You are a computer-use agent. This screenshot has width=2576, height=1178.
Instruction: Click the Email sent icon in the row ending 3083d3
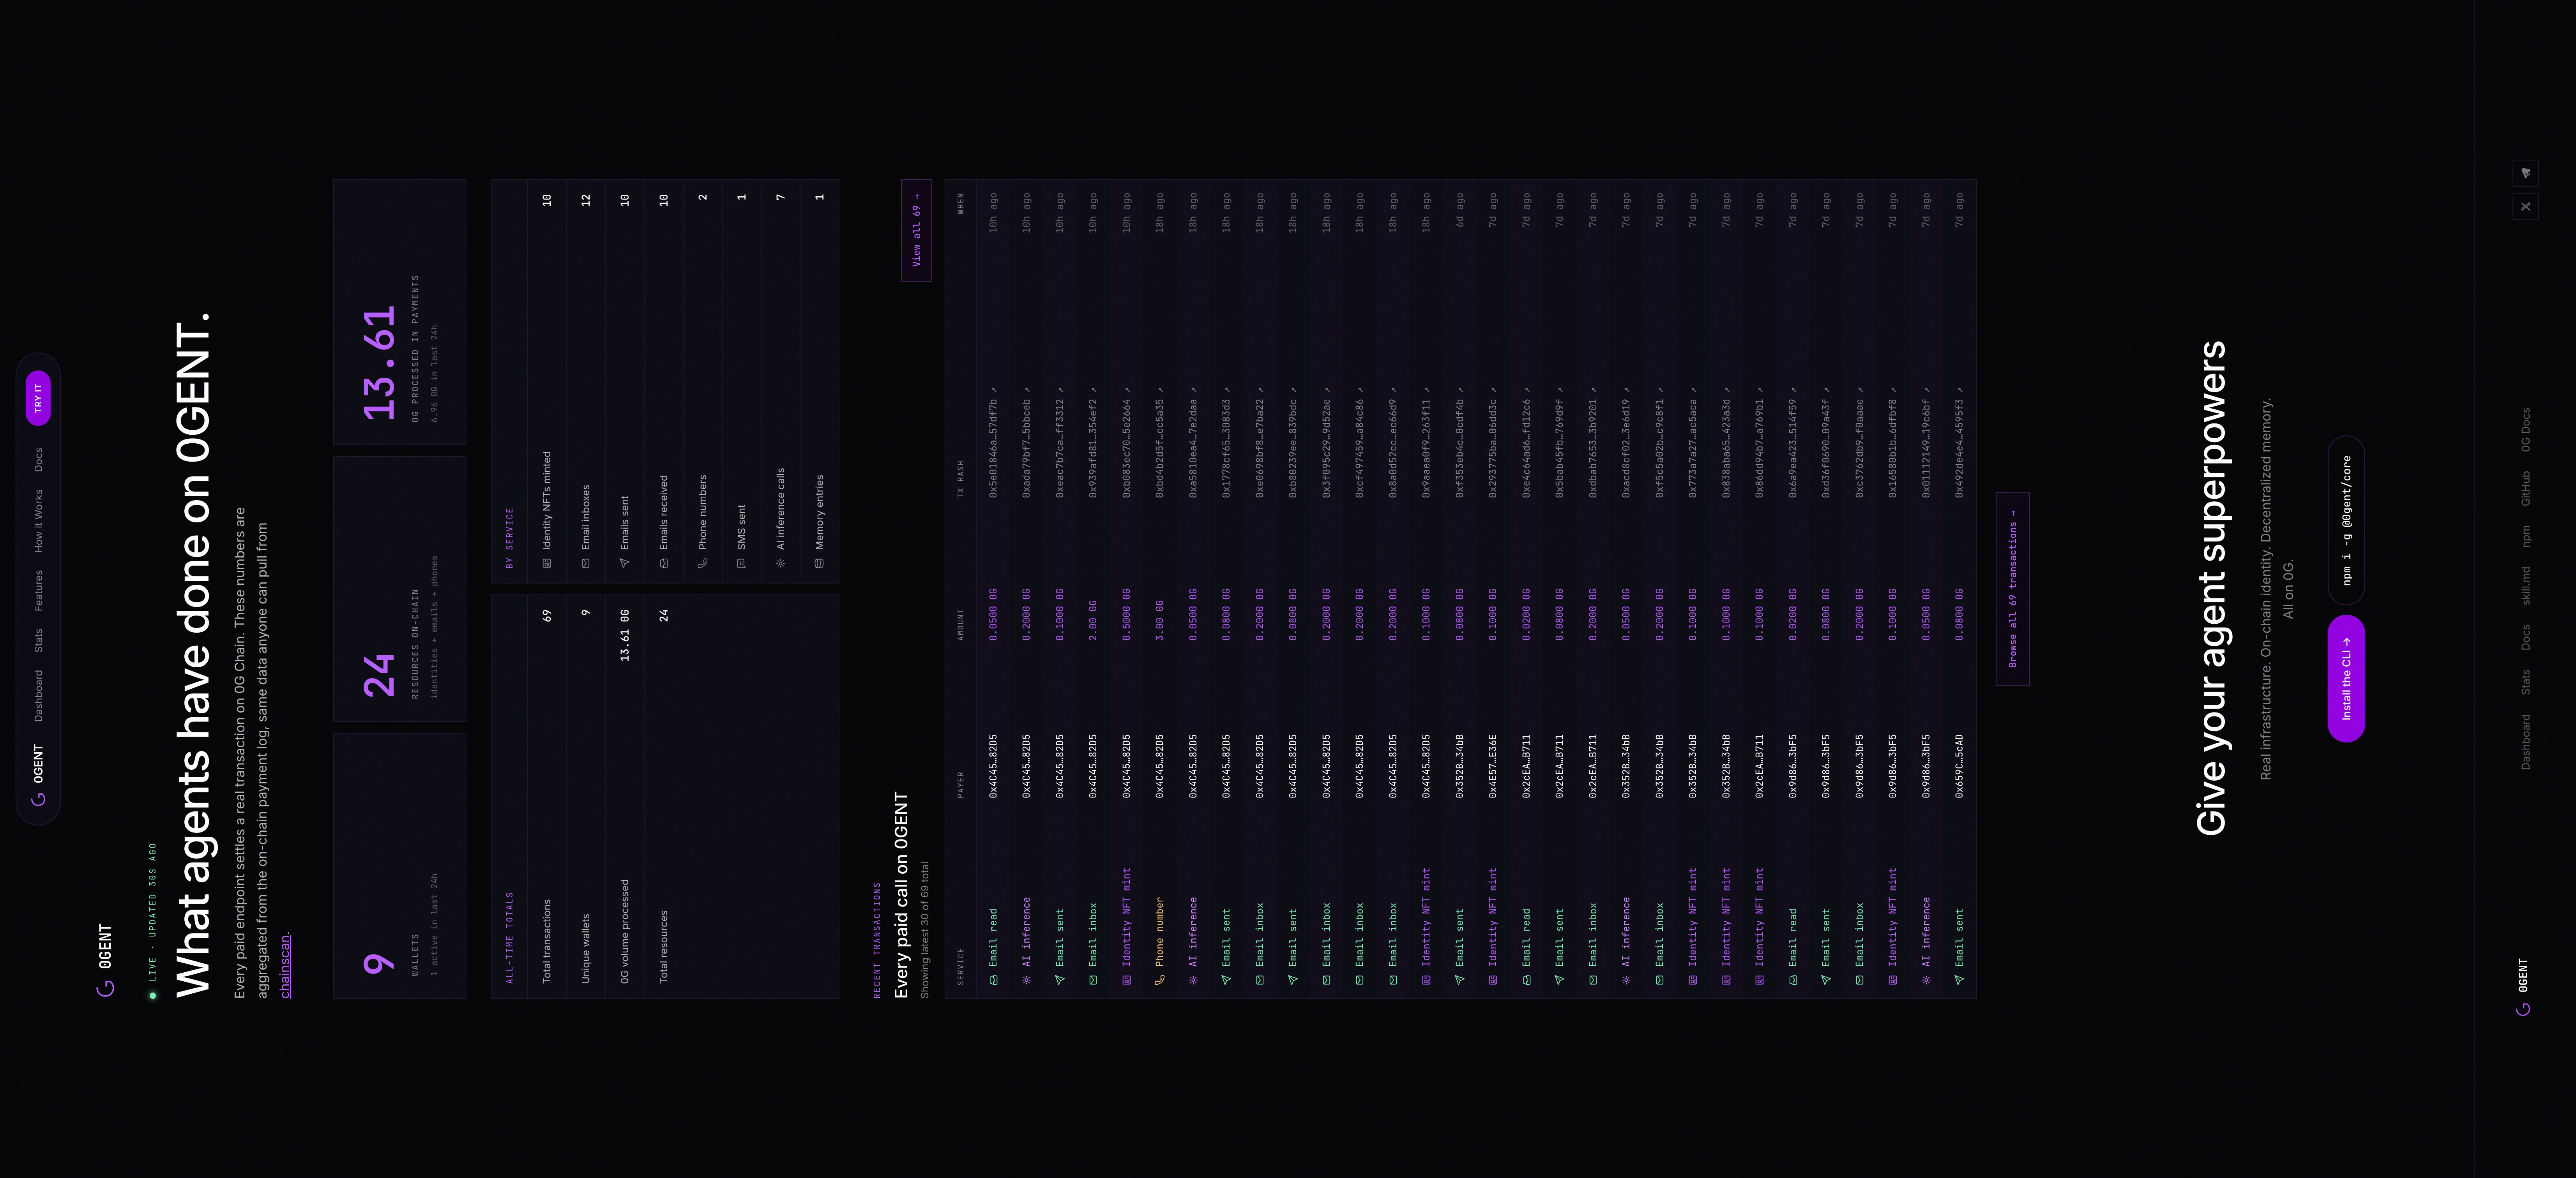coord(1226,980)
